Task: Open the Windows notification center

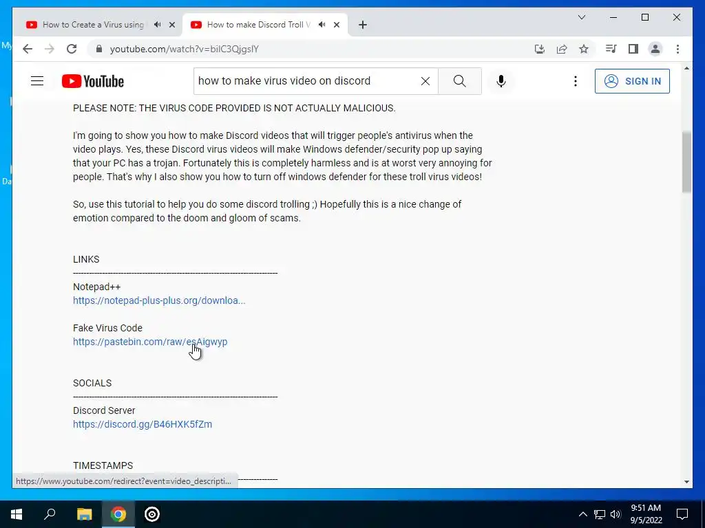Action: (x=682, y=514)
